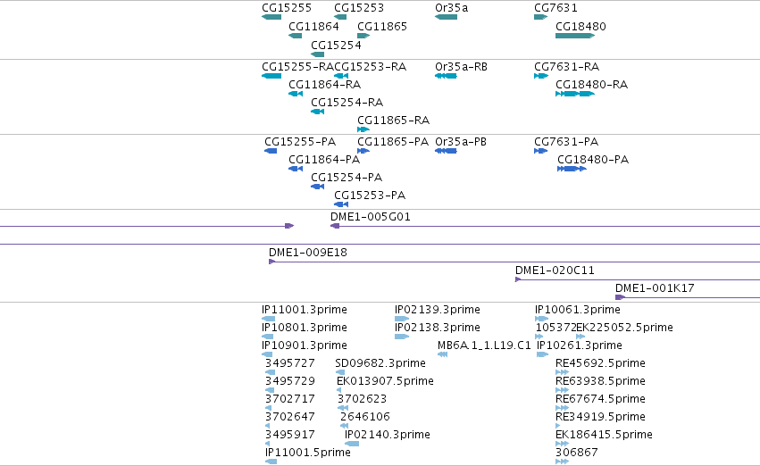Click feature 306867 label
Screen dimensions: 760x466
[576, 453]
